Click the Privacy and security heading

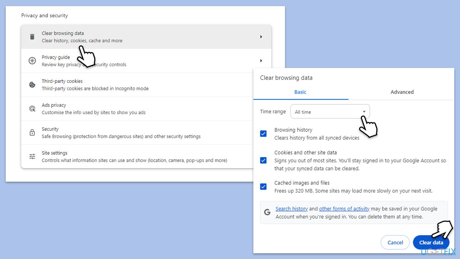pos(45,15)
